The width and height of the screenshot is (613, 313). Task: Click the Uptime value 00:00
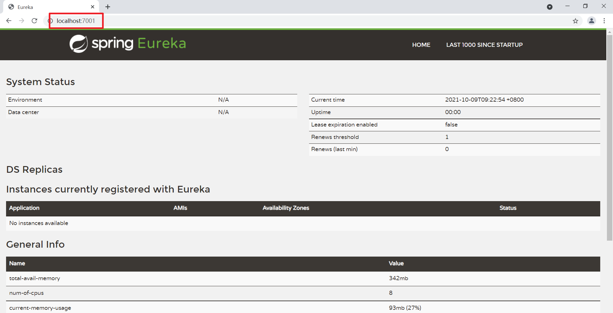pyautogui.click(x=453, y=112)
